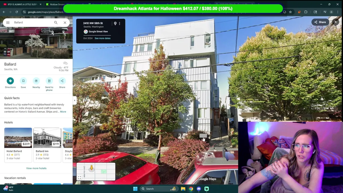Open the Maps hamburger menu
The height and width of the screenshot is (193, 343).
8,23
